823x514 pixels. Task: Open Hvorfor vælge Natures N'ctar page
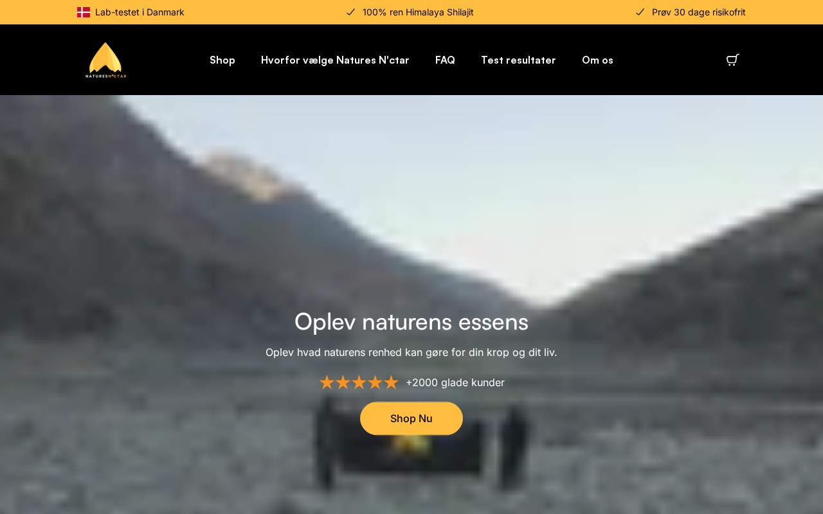(x=335, y=60)
